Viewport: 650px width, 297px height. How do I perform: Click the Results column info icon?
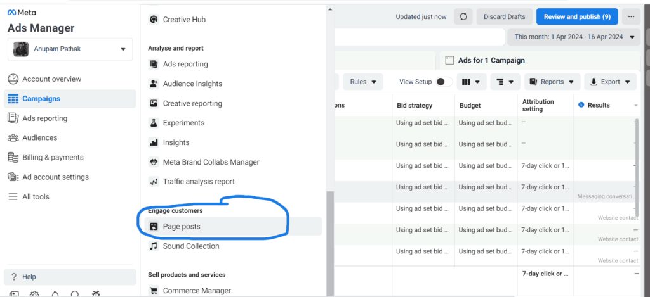click(581, 105)
